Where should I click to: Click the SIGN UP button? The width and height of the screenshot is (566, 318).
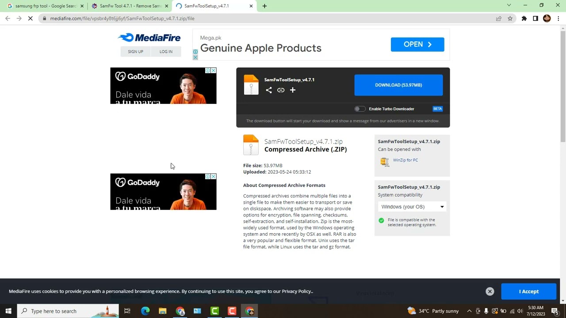(x=135, y=52)
